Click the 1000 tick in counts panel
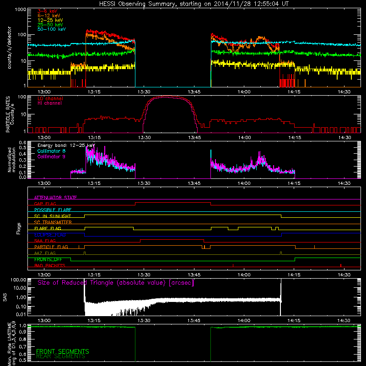The image size is (366, 366). [20, 10]
